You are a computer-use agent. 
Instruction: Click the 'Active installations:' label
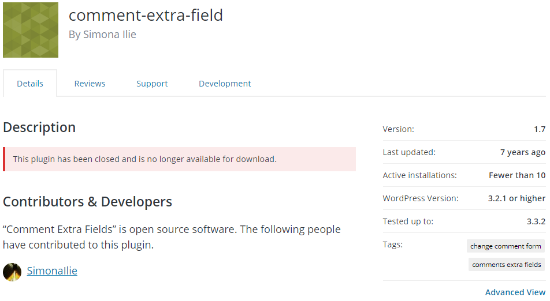pos(419,175)
